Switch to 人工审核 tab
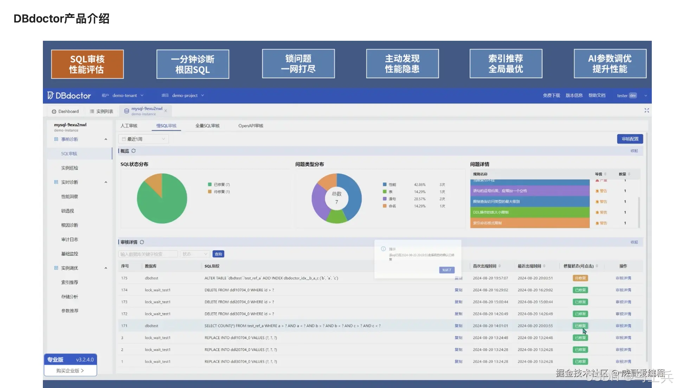The image size is (675, 388). coord(129,126)
